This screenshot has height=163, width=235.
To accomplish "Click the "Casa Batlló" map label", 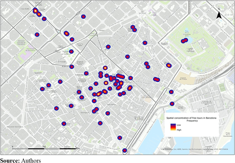I will [25, 9].
